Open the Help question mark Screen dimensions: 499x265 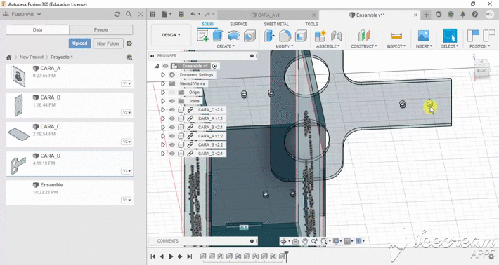475,14
